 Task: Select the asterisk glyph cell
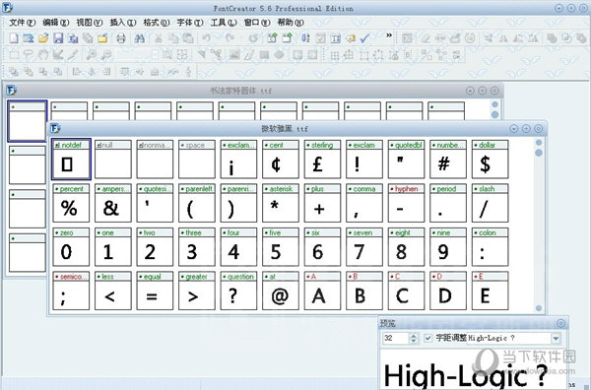pos(281,203)
